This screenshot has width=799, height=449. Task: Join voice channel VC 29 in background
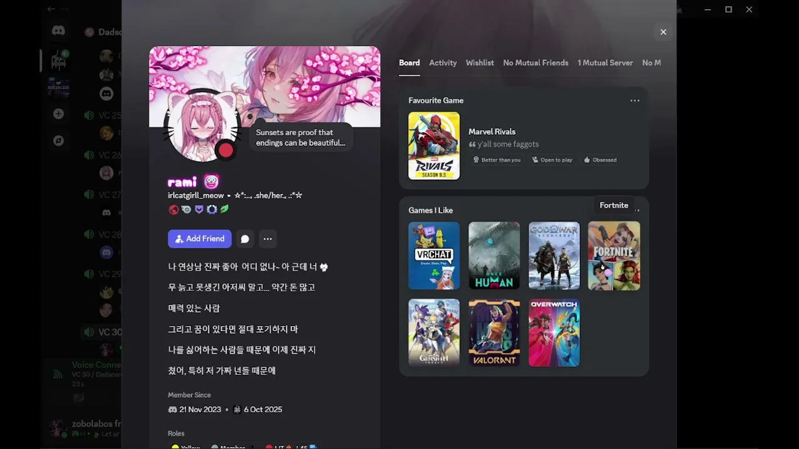103,274
